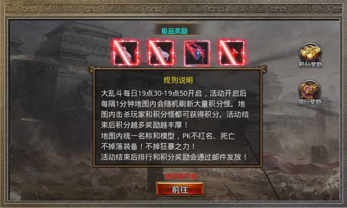Screen dimensions: 347x208
Task: Select the first serpent creature reward icon
Action: 126,53
